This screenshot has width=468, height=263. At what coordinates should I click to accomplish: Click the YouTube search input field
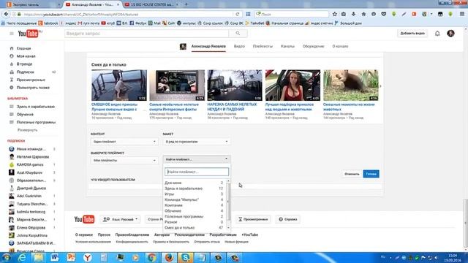pyautogui.click(x=146, y=34)
